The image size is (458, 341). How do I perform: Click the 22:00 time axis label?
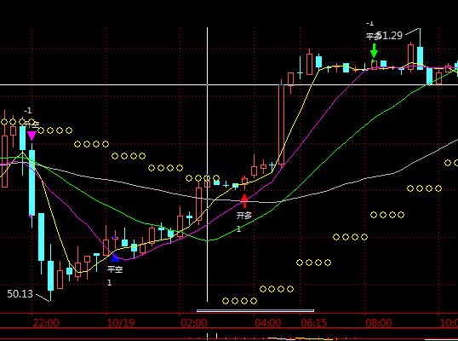pyautogui.click(x=46, y=323)
